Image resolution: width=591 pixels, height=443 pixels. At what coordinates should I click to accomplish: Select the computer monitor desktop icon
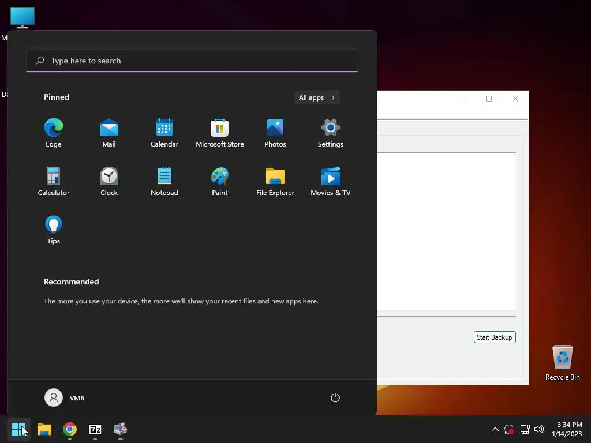click(23, 17)
